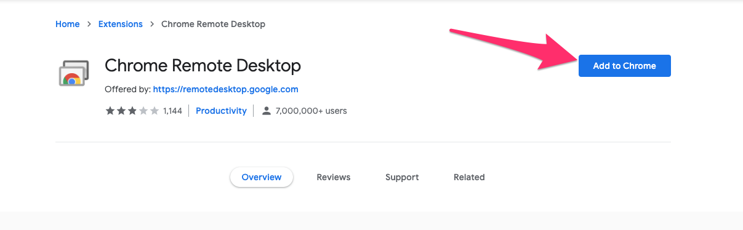743x230 pixels.
Task: Open the Support tab
Action: tap(402, 177)
